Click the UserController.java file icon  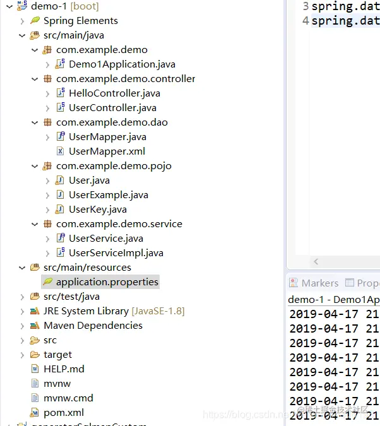tap(61, 107)
